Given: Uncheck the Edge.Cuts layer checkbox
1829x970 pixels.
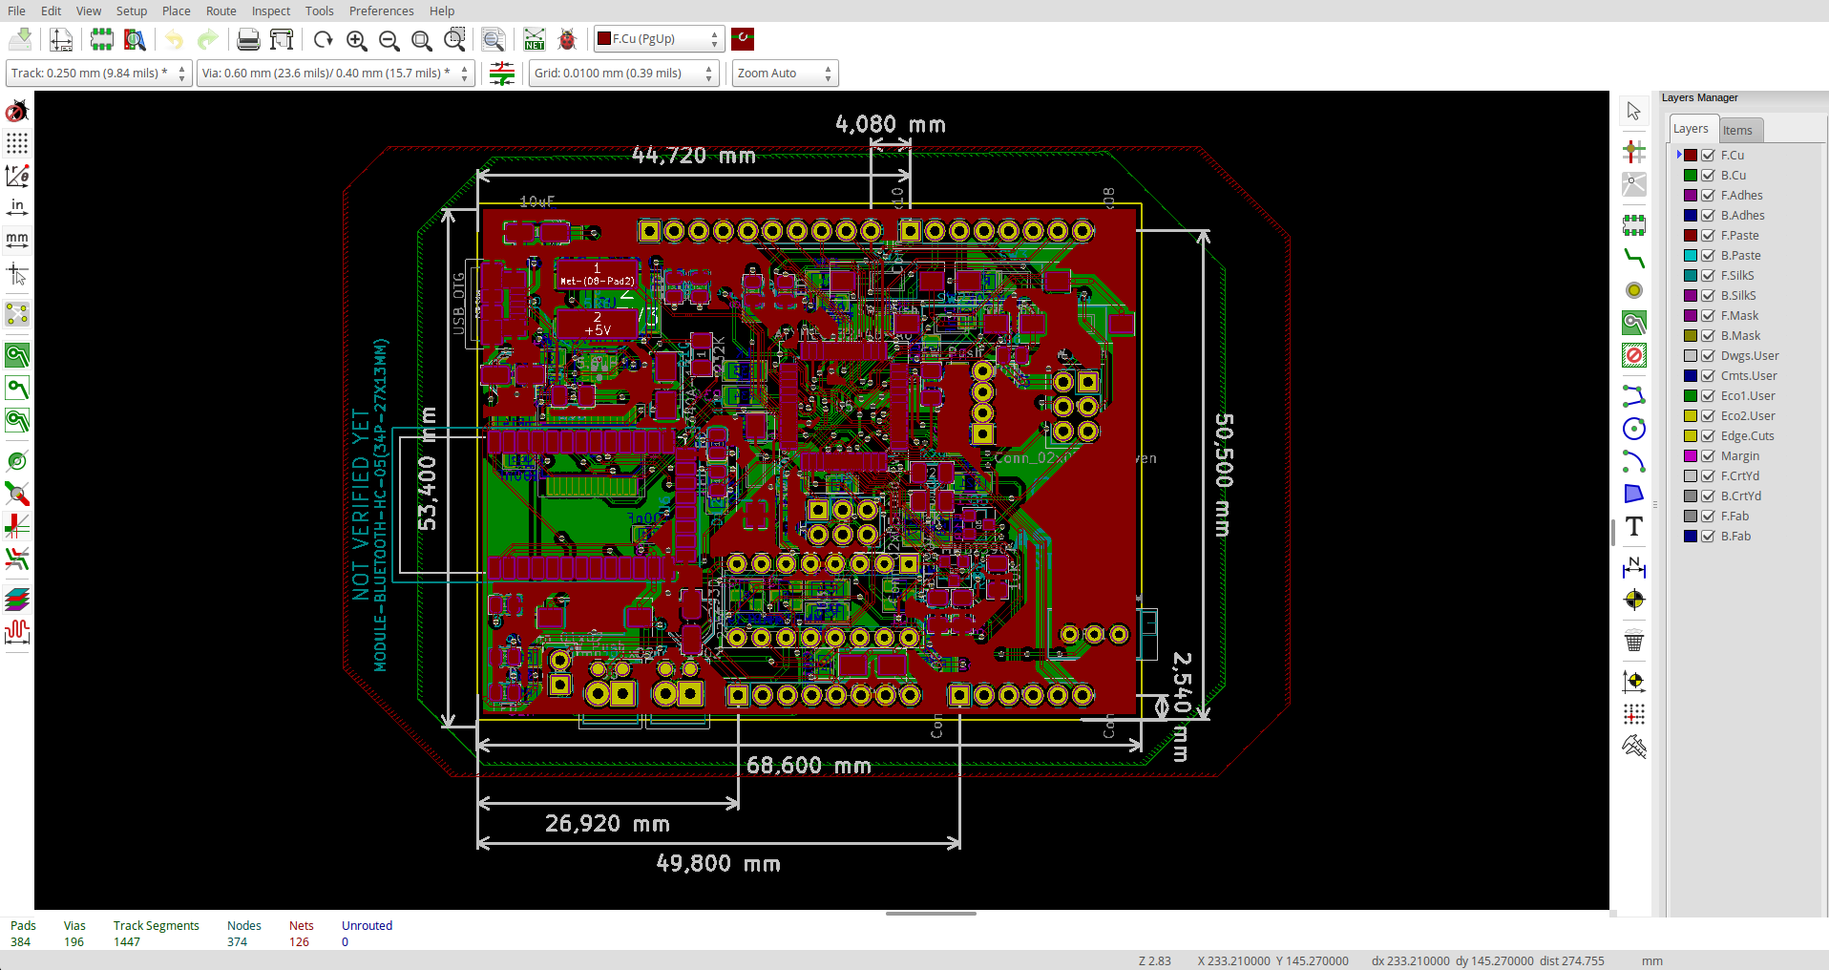Looking at the screenshot, I should tap(1709, 435).
